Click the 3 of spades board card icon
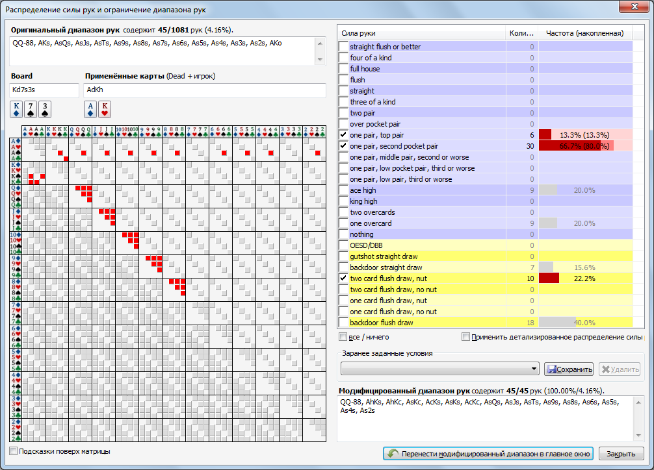 point(45,109)
